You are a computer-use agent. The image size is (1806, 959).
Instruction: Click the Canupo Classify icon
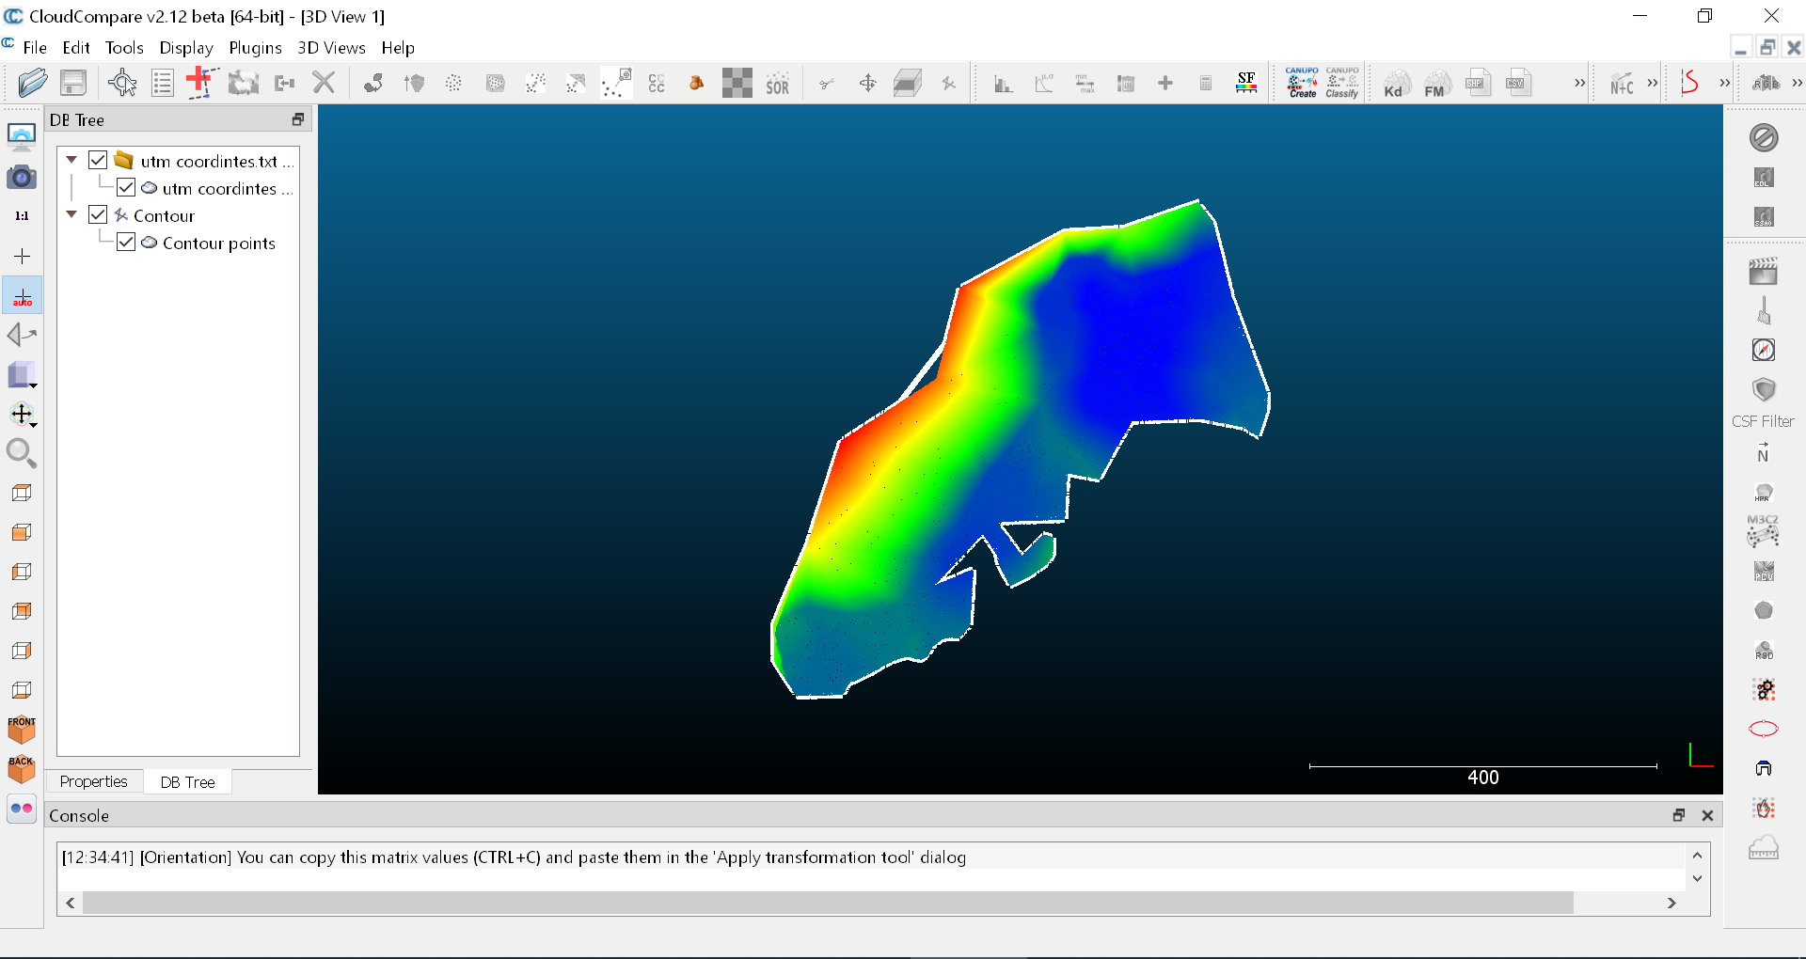[1342, 84]
